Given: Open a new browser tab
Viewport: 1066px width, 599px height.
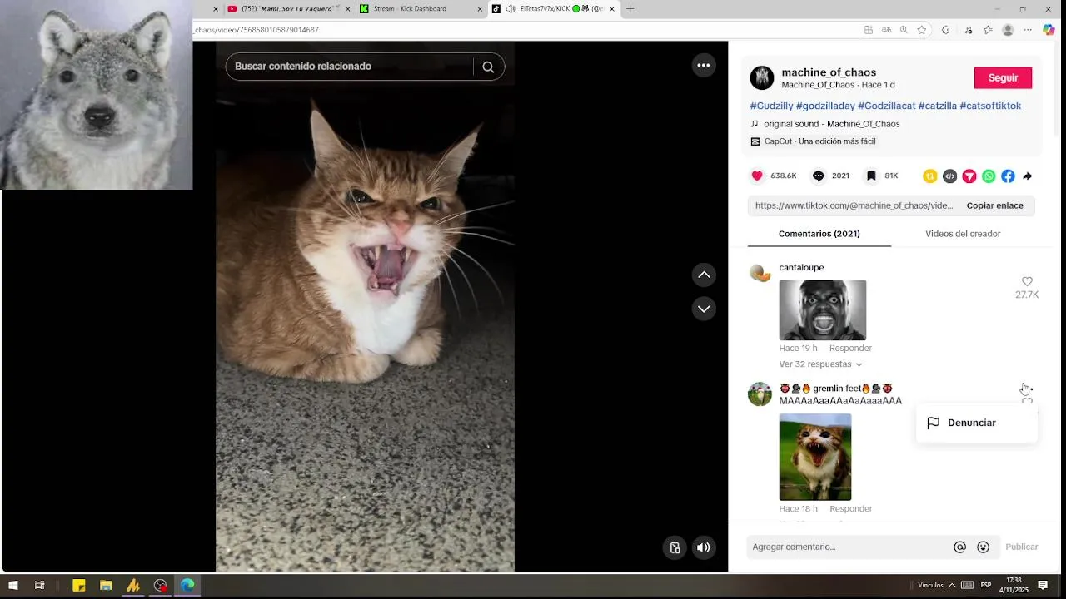Looking at the screenshot, I should [630, 9].
